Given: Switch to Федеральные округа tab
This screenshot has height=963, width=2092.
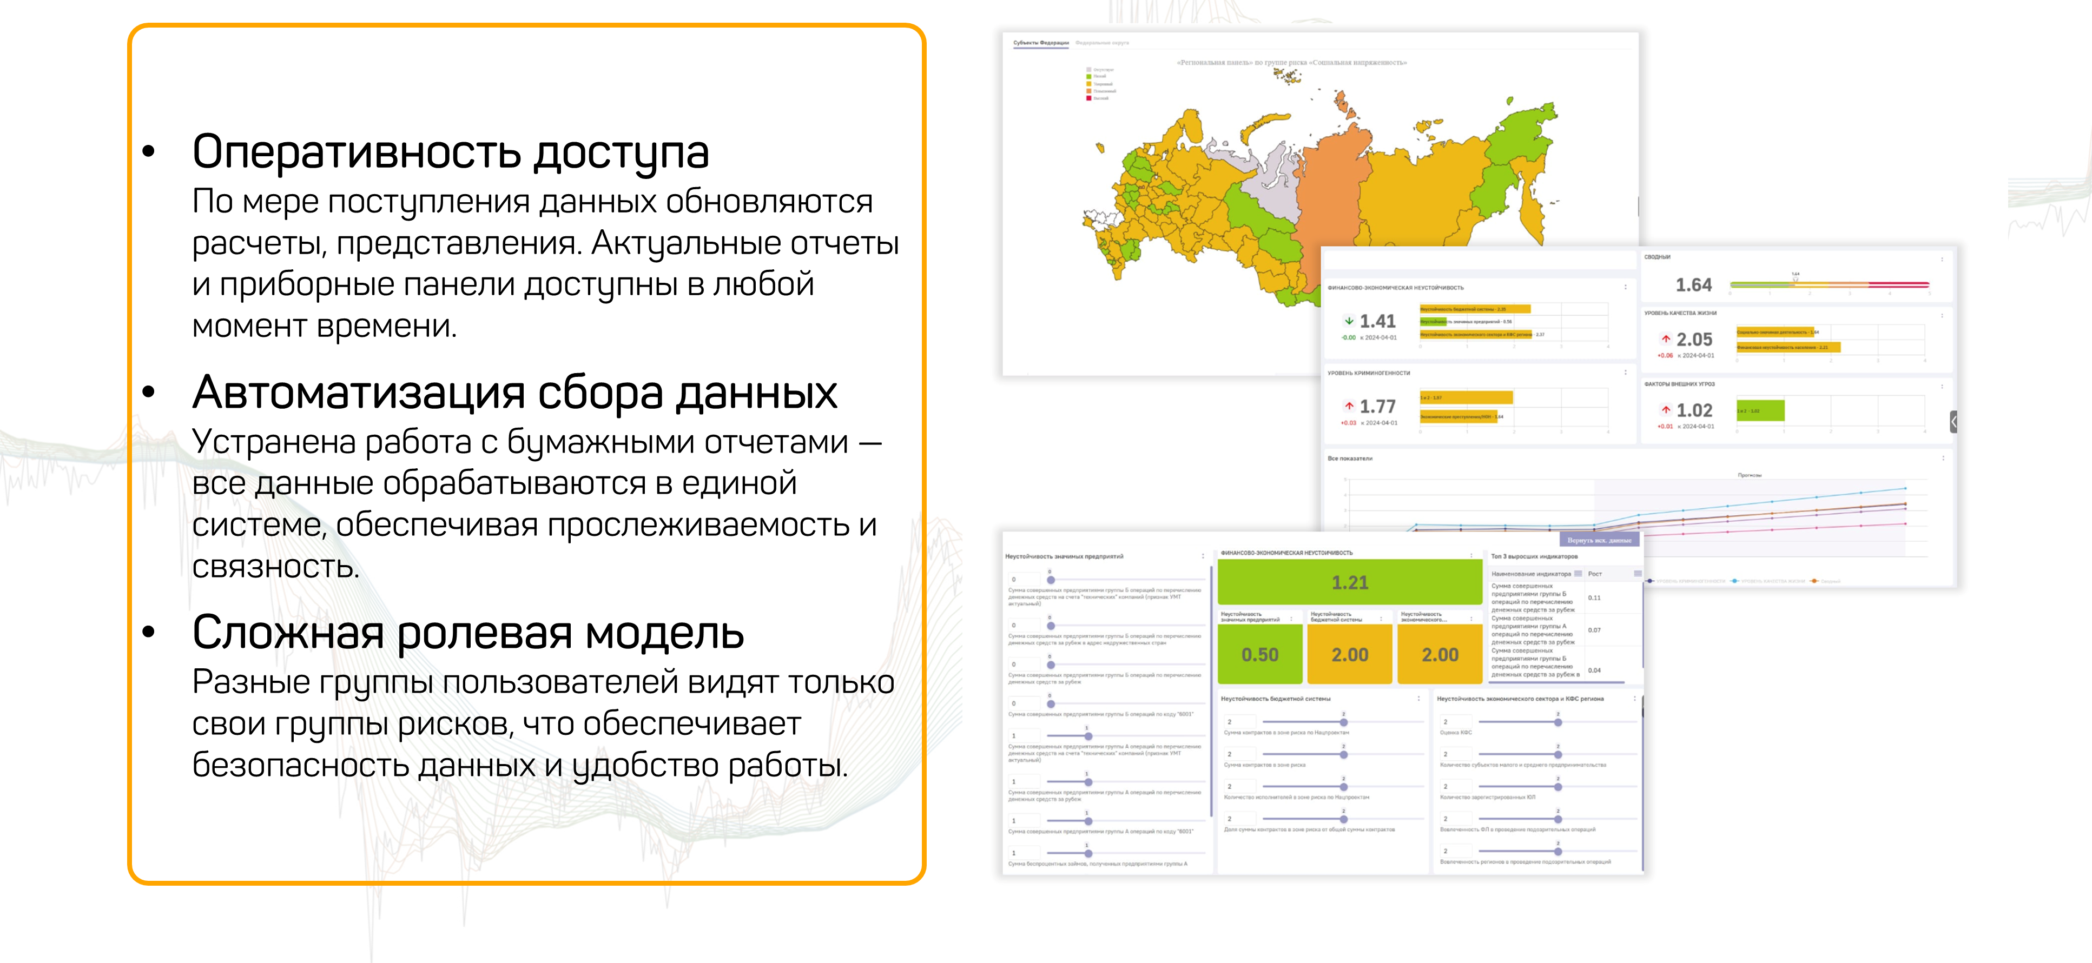Looking at the screenshot, I should click(1102, 43).
